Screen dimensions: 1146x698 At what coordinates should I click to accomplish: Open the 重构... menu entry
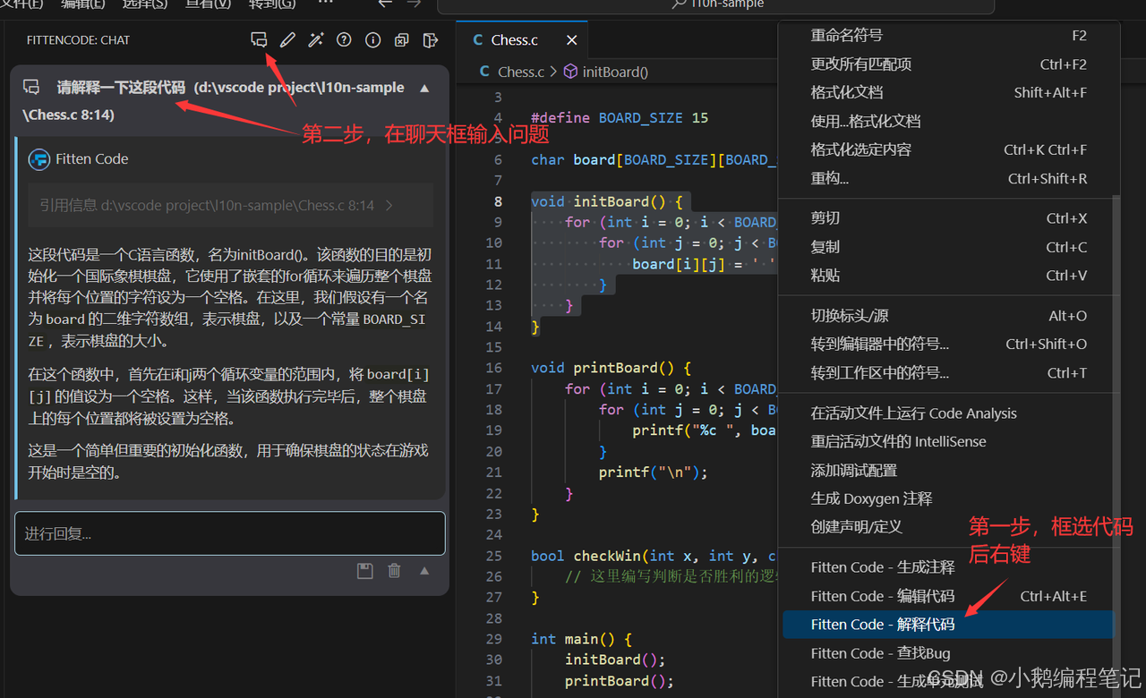(949, 178)
